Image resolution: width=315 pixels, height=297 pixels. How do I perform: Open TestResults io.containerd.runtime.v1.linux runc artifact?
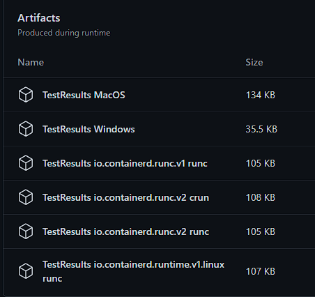coord(133,271)
